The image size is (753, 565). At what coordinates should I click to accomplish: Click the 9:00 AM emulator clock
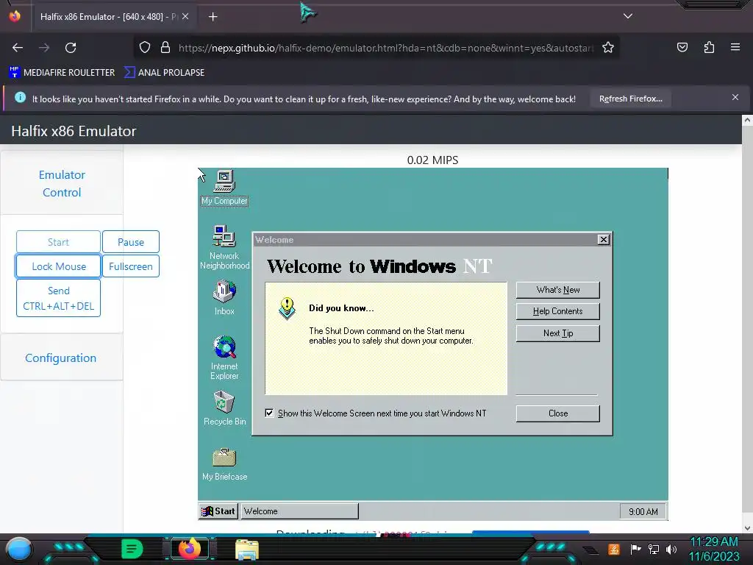click(x=643, y=512)
